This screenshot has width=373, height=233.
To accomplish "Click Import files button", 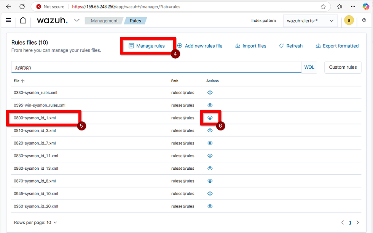I will tap(251, 46).
